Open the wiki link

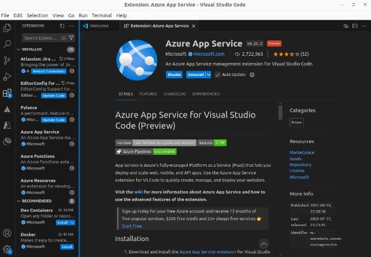coord(139,192)
